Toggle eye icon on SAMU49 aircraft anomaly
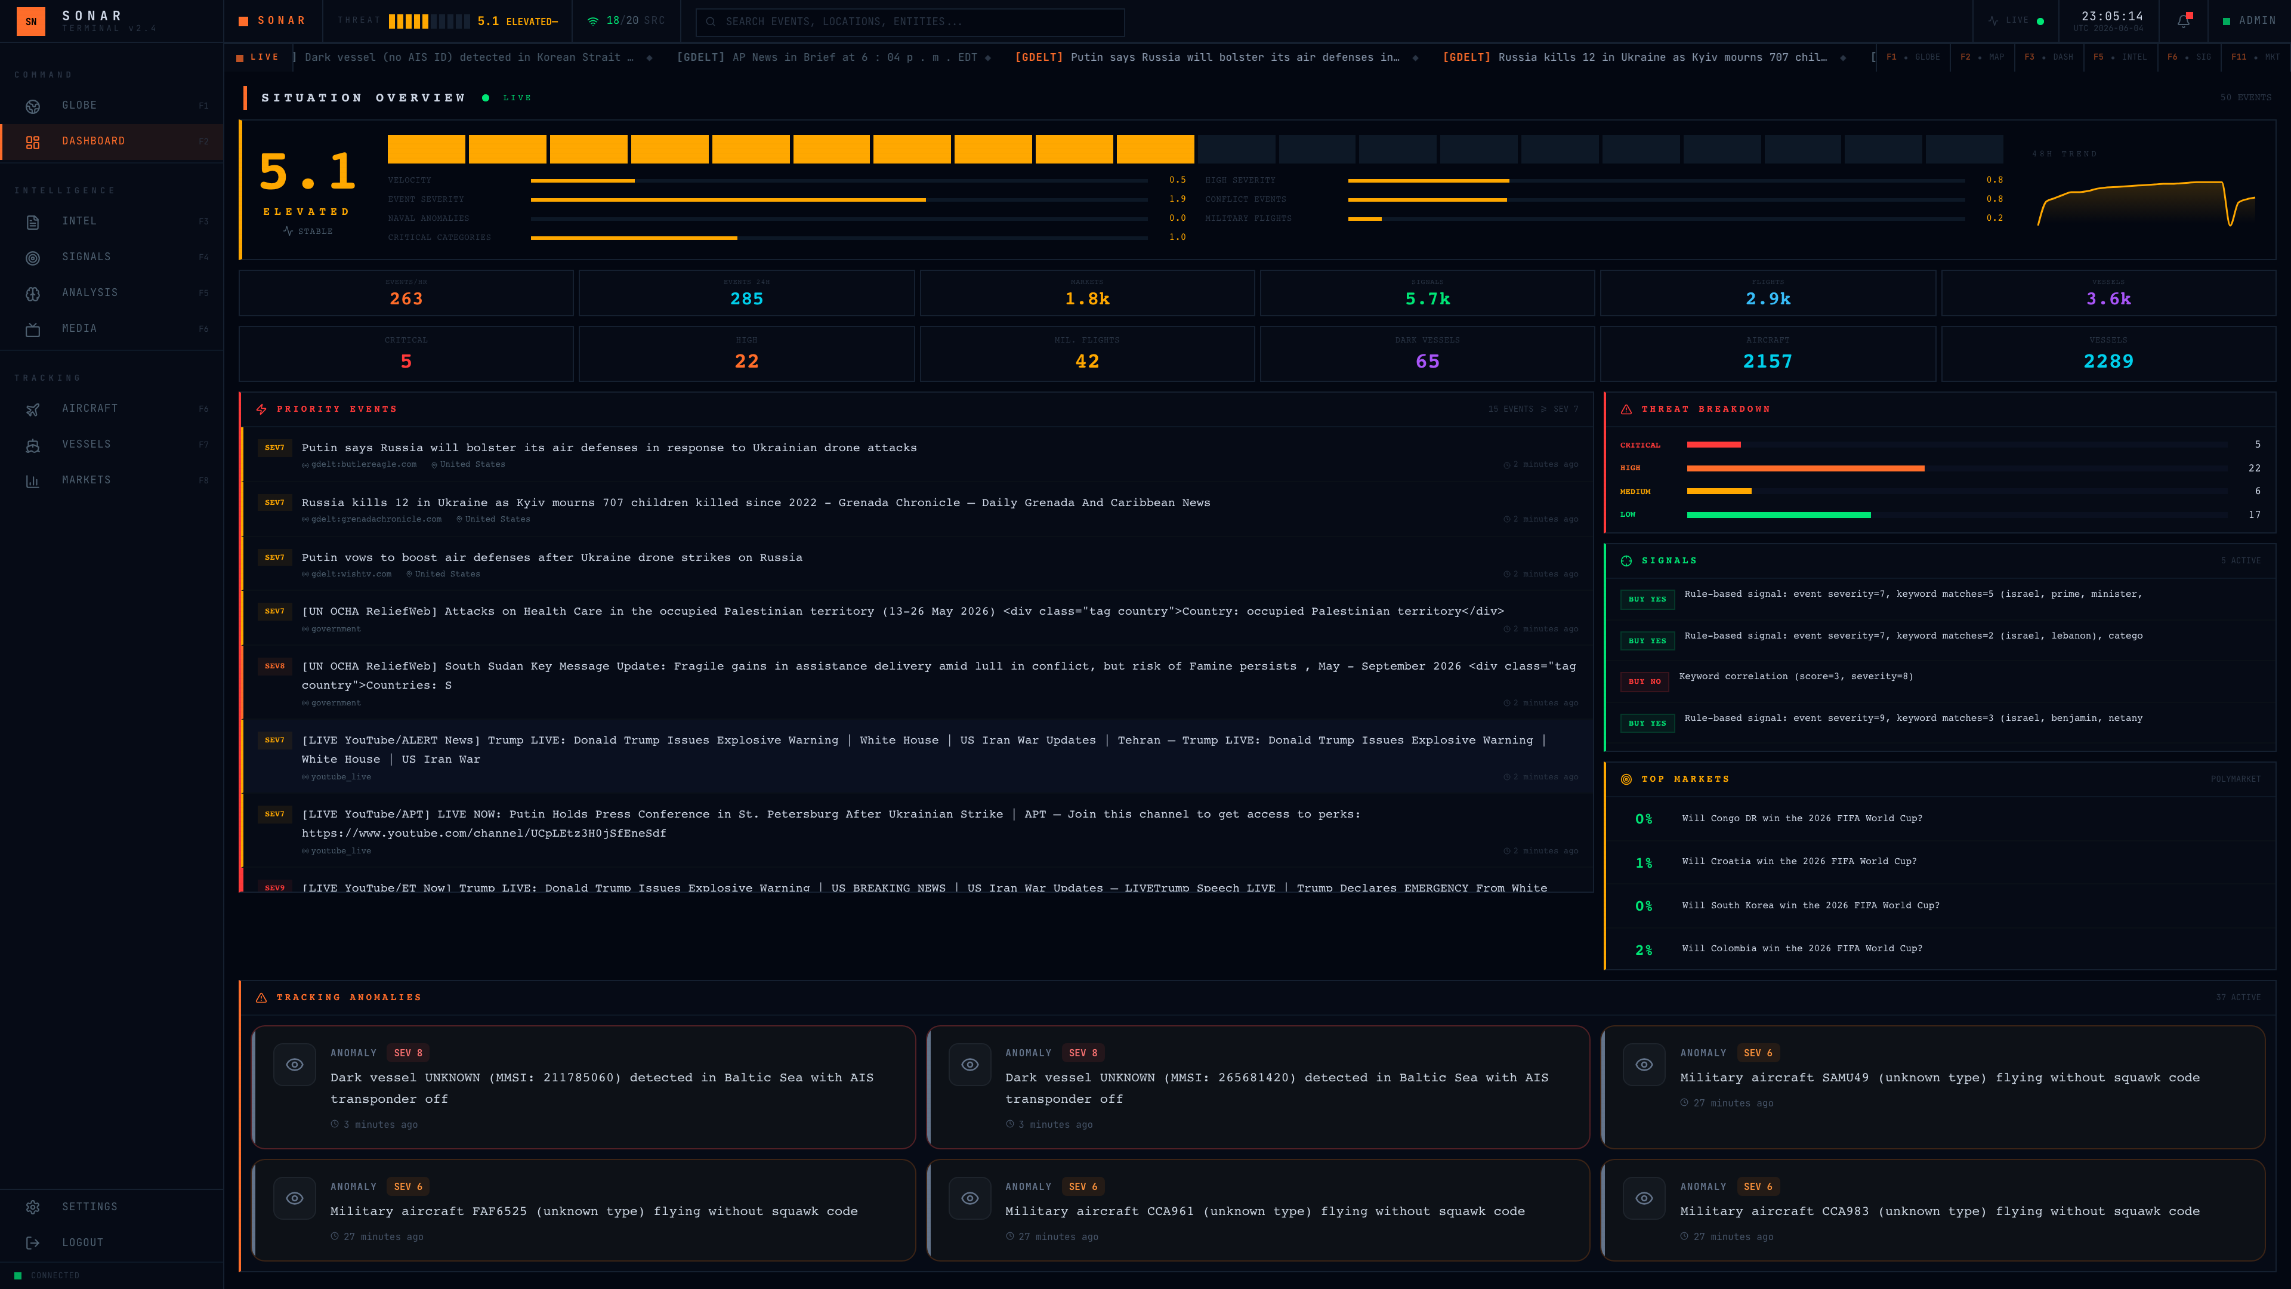This screenshot has height=1289, width=2291. (x=1644, y=1064)
